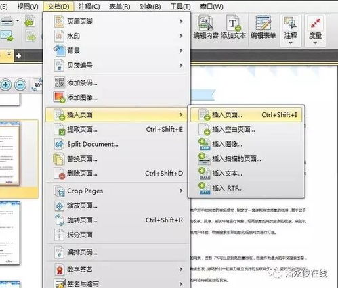Choose 替换页面... menu item
This screenshot has height=288, width=338.
pyautogui.click(x=117, y=159)
